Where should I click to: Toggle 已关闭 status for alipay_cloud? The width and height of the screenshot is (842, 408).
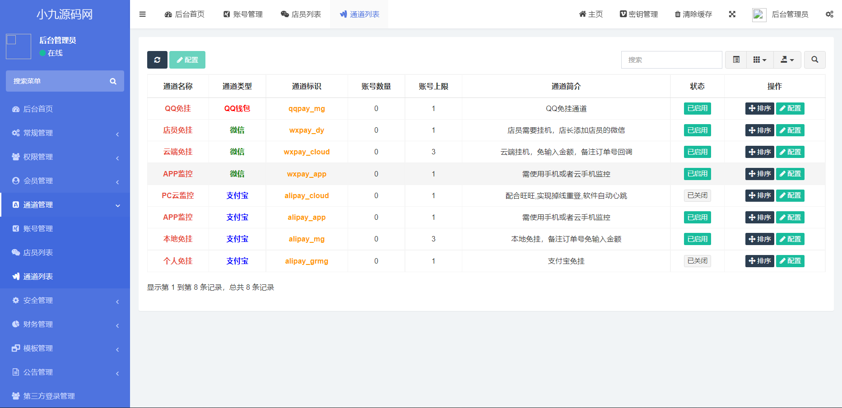coord(697,195)
